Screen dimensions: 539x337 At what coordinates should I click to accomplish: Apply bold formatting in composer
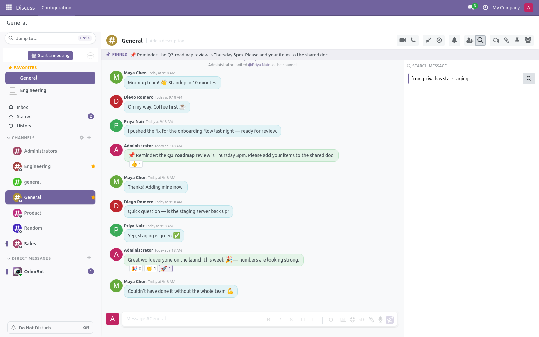[x=268, y=320]
